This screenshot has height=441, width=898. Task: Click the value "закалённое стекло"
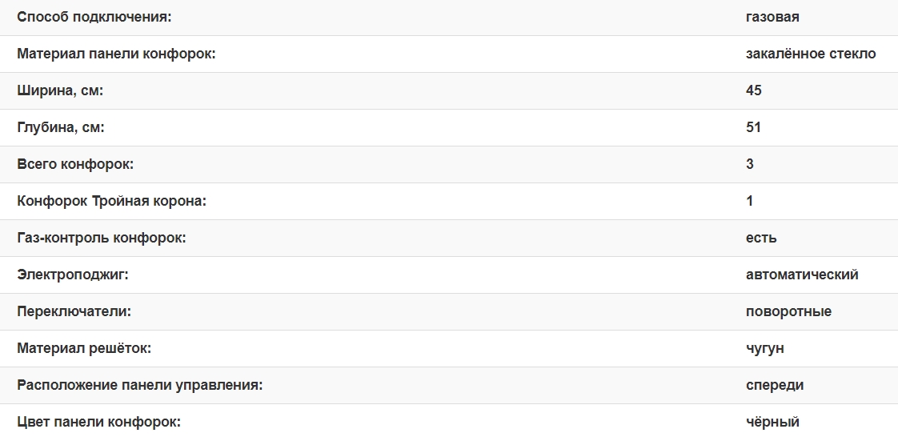click(811, 54)
